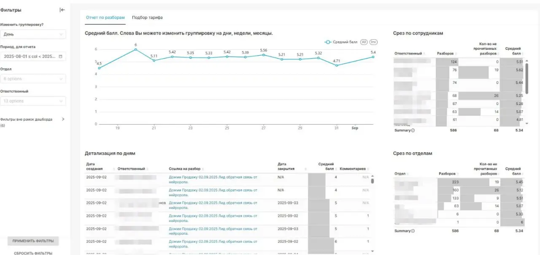Switch to Подбор тарифа tab

[147, 18]
